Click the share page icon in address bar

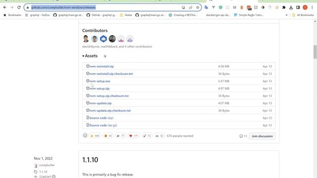click(x=190, y=7)
